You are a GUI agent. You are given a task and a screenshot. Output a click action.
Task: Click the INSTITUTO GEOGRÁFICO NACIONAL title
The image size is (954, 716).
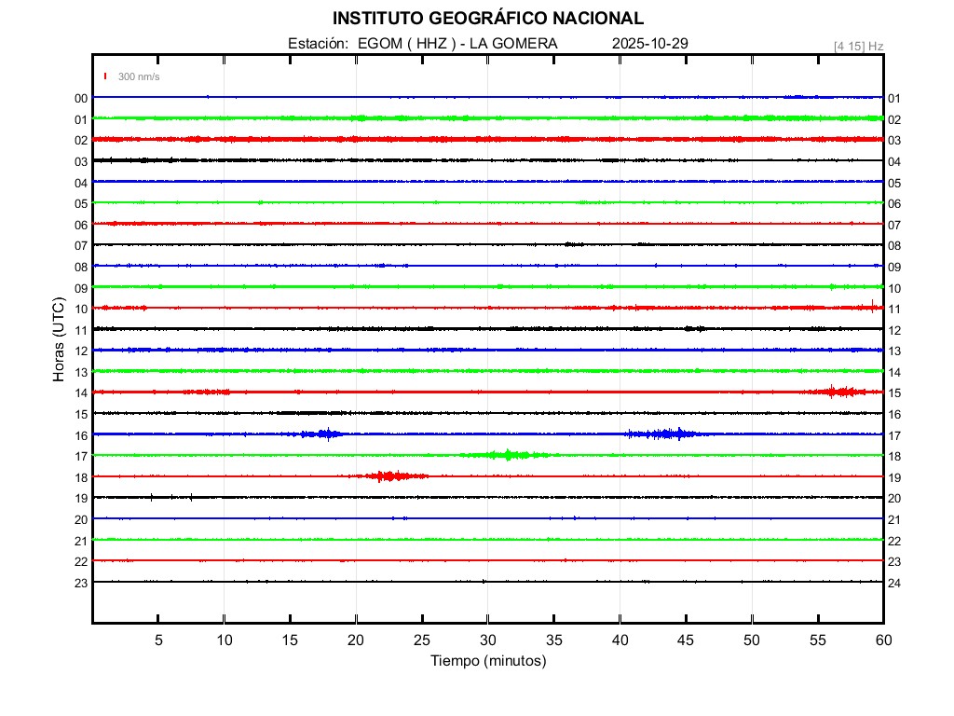tap(487, 19)
